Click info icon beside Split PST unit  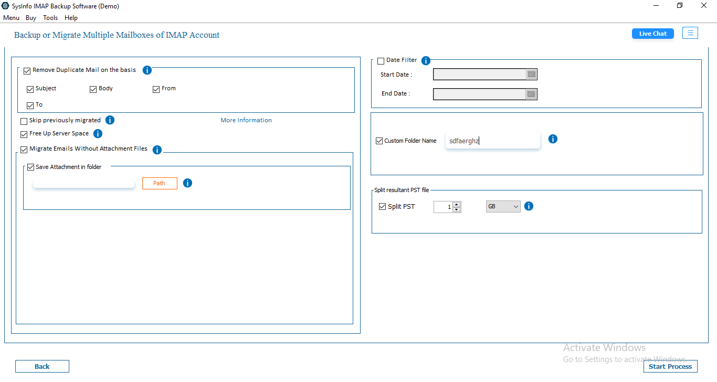click(x=529, y=206)
